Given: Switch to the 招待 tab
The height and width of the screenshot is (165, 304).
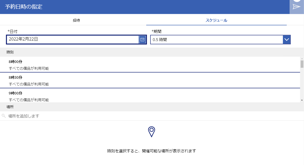Looking at the screenshot, I should tap(76, 20).
